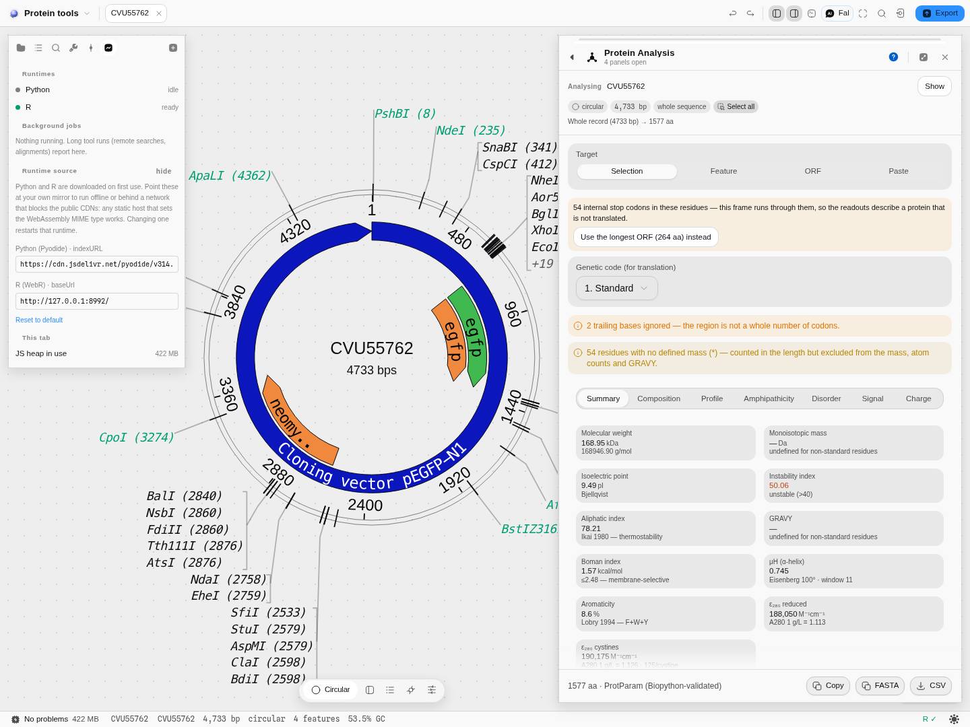Click the sign-in arrow icon in the top bar
This screenshot has width=970, height=727.
click(900, 13)
